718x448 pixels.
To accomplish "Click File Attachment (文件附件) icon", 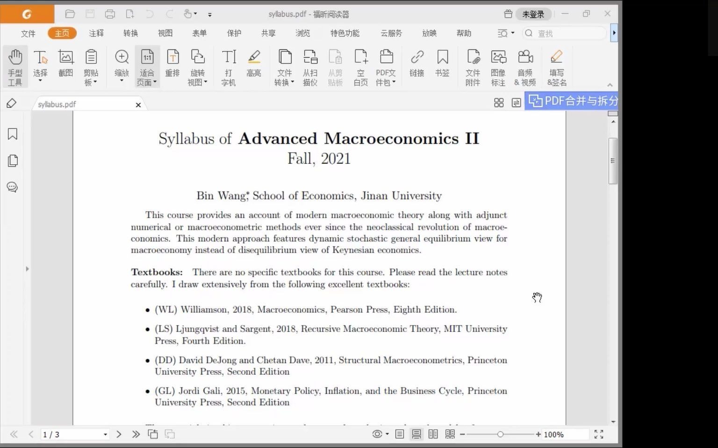I will 473,67.
